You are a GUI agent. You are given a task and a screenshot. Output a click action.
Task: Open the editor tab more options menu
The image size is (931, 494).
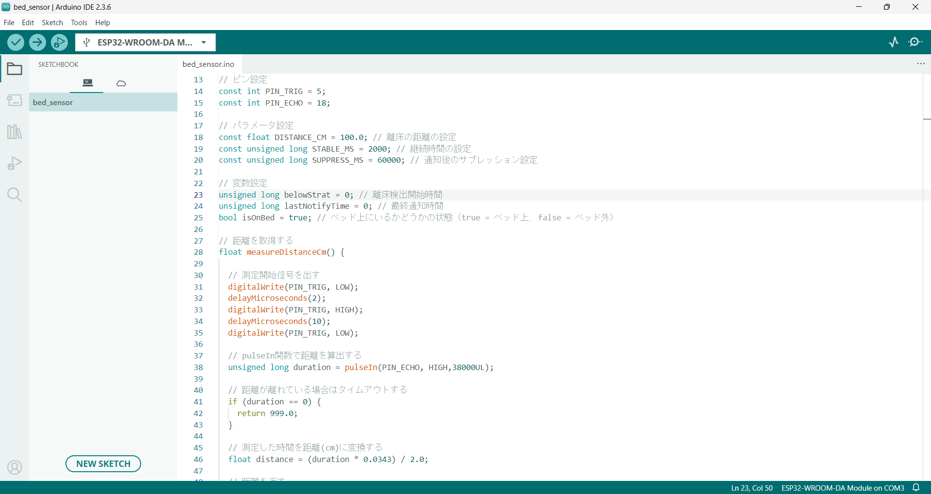click(921, 64)
